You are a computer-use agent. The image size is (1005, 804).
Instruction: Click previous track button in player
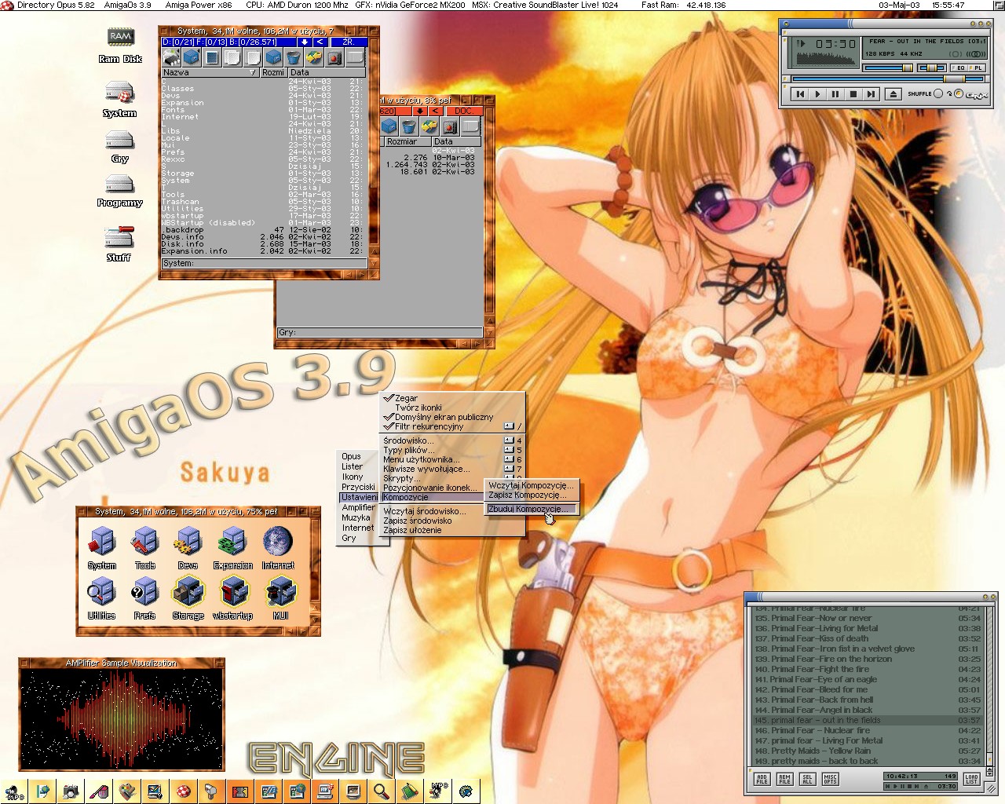tap(799, 94)
